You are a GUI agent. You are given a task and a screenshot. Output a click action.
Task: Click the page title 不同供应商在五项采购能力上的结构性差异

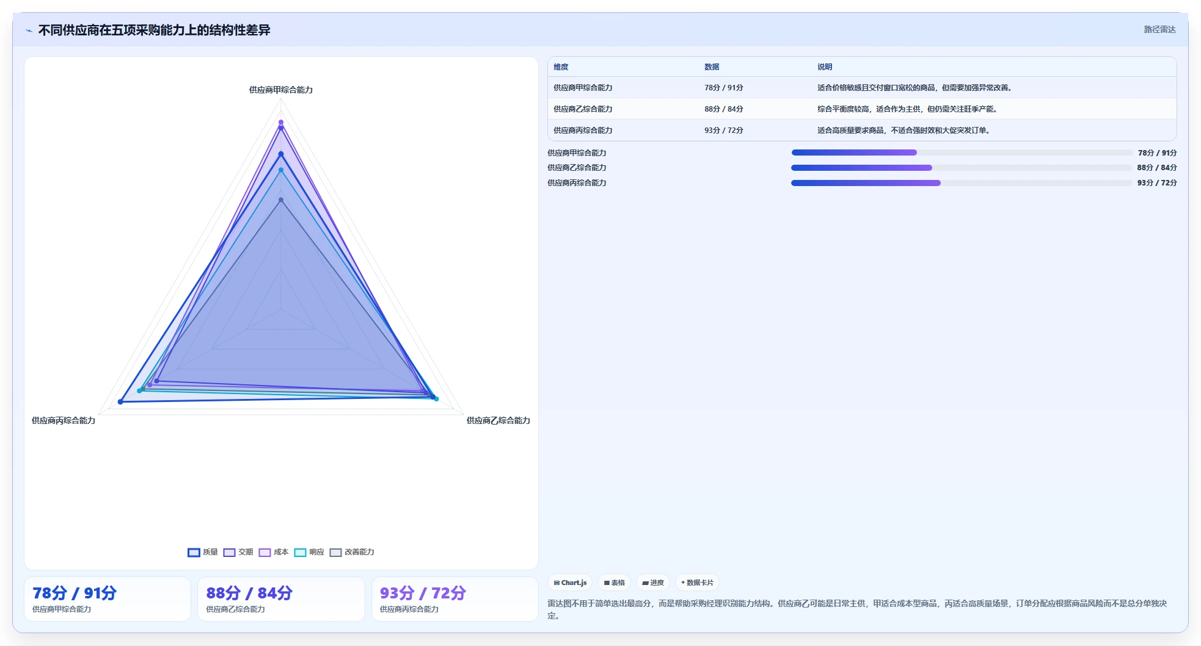(x=155, y=30)
